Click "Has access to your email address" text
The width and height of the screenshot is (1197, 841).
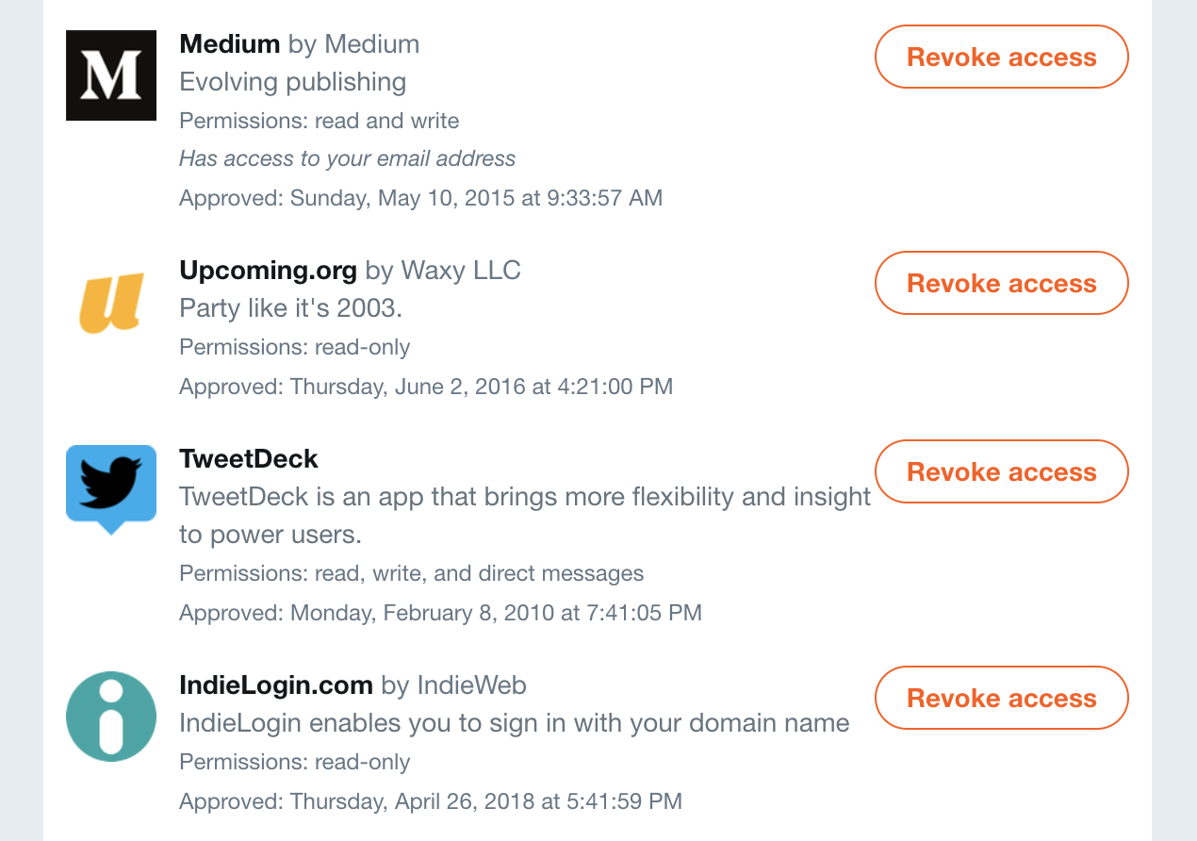click(348, 158)
